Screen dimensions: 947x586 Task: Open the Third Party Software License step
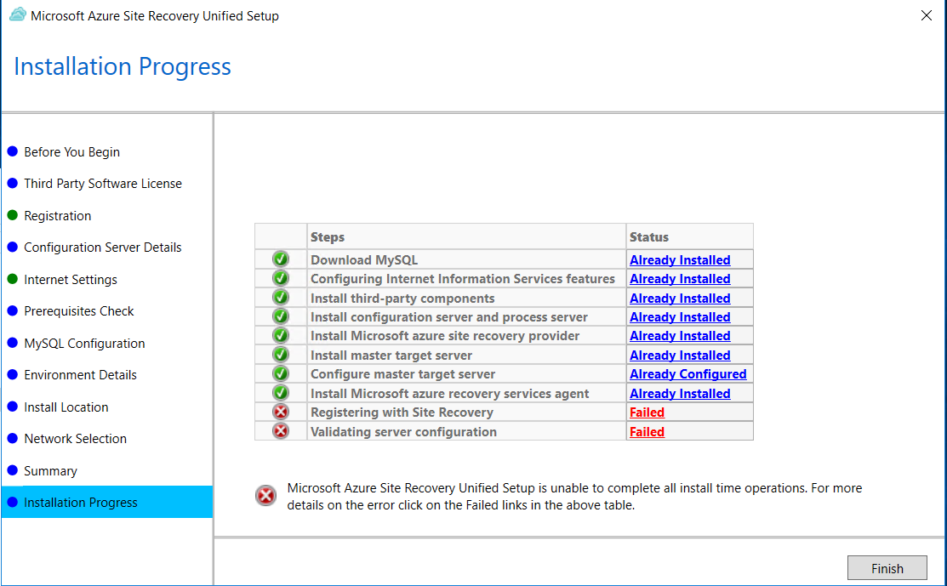tap(103, 184)
